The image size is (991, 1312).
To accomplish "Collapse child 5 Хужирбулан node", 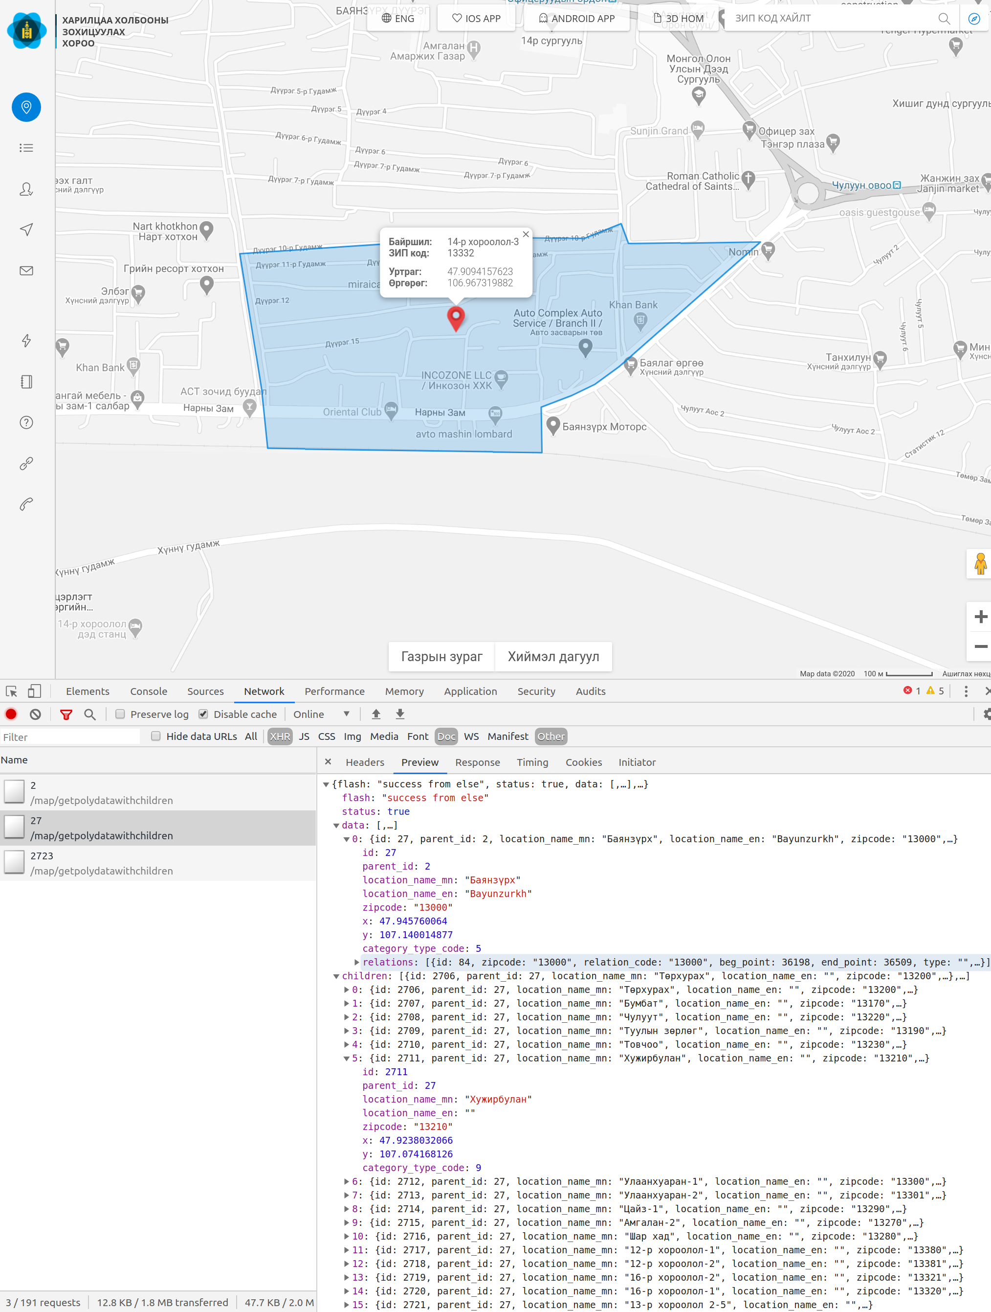I will (x=347, y=1058).
